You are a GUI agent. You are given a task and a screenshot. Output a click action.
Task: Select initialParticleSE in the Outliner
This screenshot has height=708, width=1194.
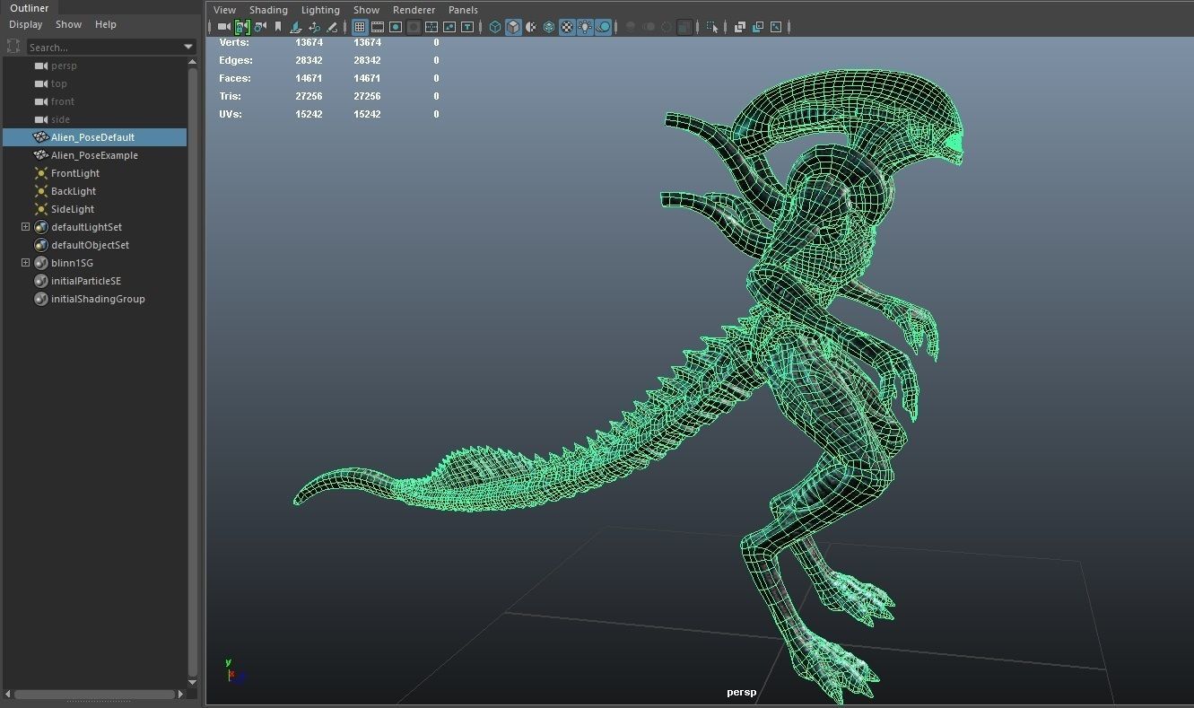click(95, 281)
